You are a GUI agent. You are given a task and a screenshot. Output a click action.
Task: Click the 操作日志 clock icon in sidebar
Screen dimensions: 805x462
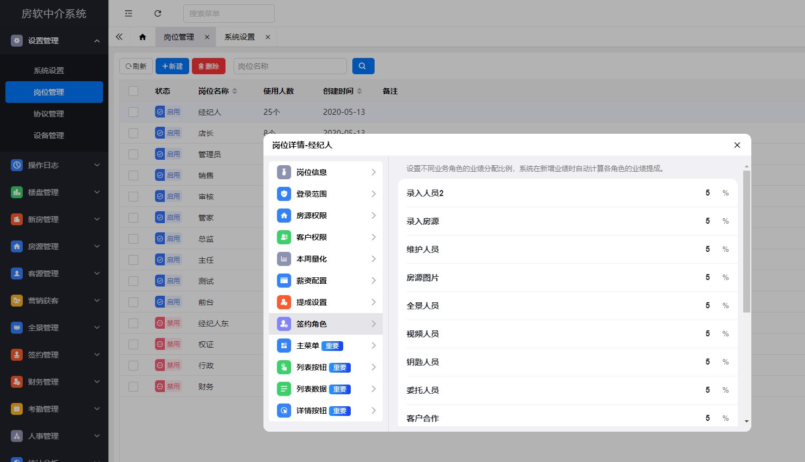(17, 165)
